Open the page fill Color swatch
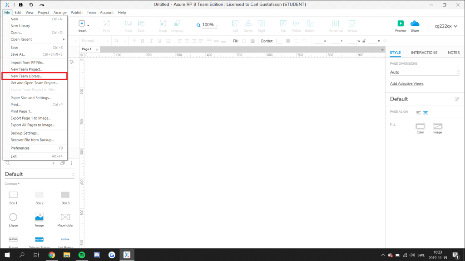This screenshot has width=465, height=261. click(x=420, y=126)
